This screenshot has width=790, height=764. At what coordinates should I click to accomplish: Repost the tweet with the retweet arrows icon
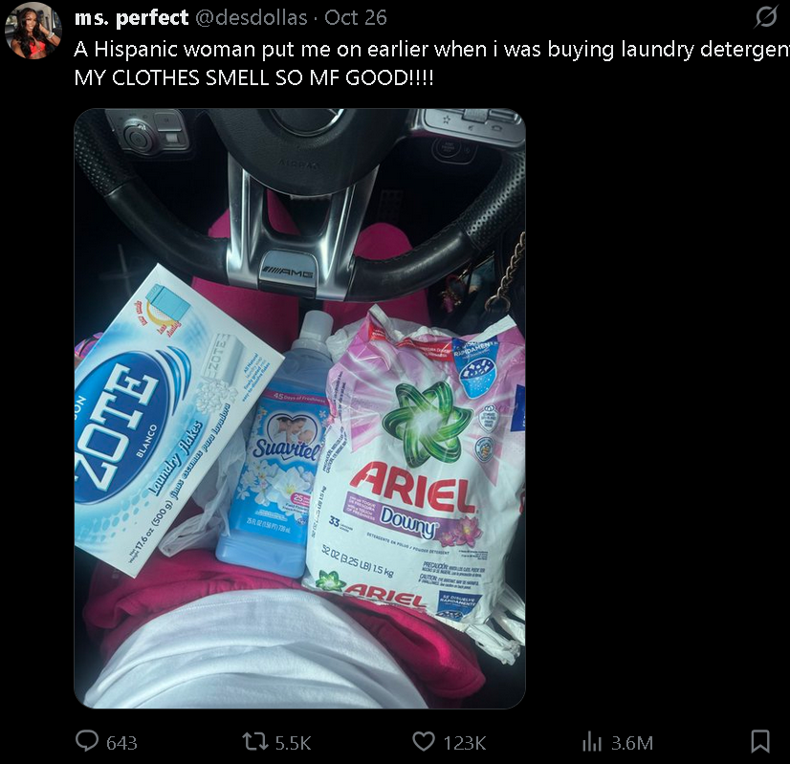[x=255, y=742]
